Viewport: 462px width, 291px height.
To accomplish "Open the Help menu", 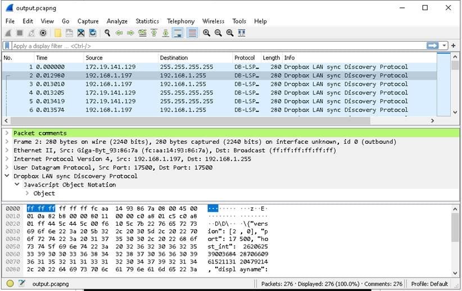I will tap(260, 21).
